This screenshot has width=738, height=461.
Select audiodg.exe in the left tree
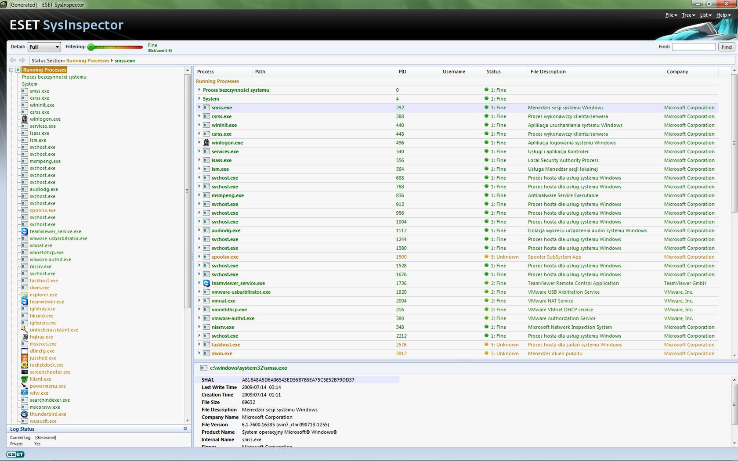tap(44, 189)
